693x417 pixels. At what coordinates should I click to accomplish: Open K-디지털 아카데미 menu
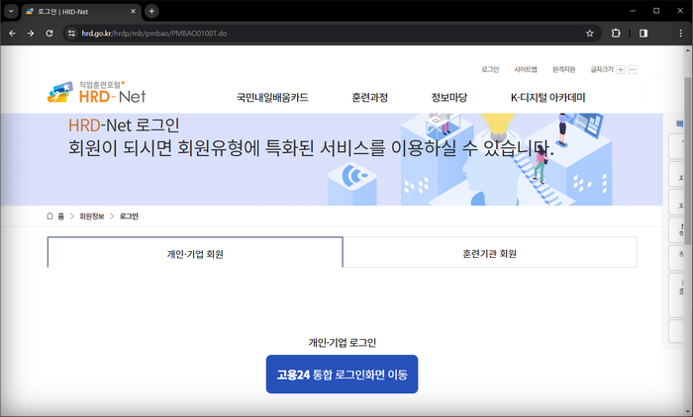[x=548, y=98]
